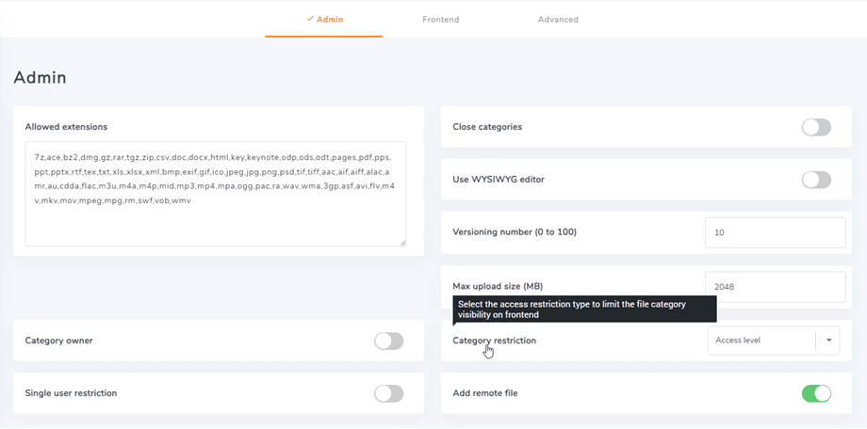This screenshot has width=867, height=429.
Task: Enable the Close categories toggle
Action: (x=816, y=127)
